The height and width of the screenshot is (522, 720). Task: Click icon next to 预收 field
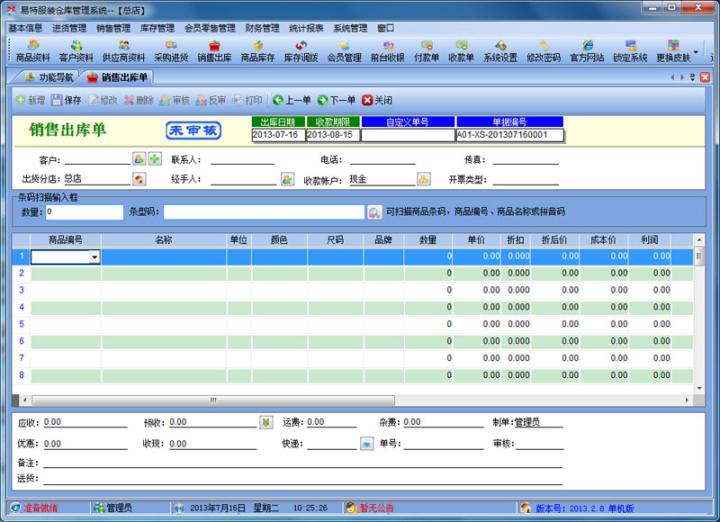point(265,422)
